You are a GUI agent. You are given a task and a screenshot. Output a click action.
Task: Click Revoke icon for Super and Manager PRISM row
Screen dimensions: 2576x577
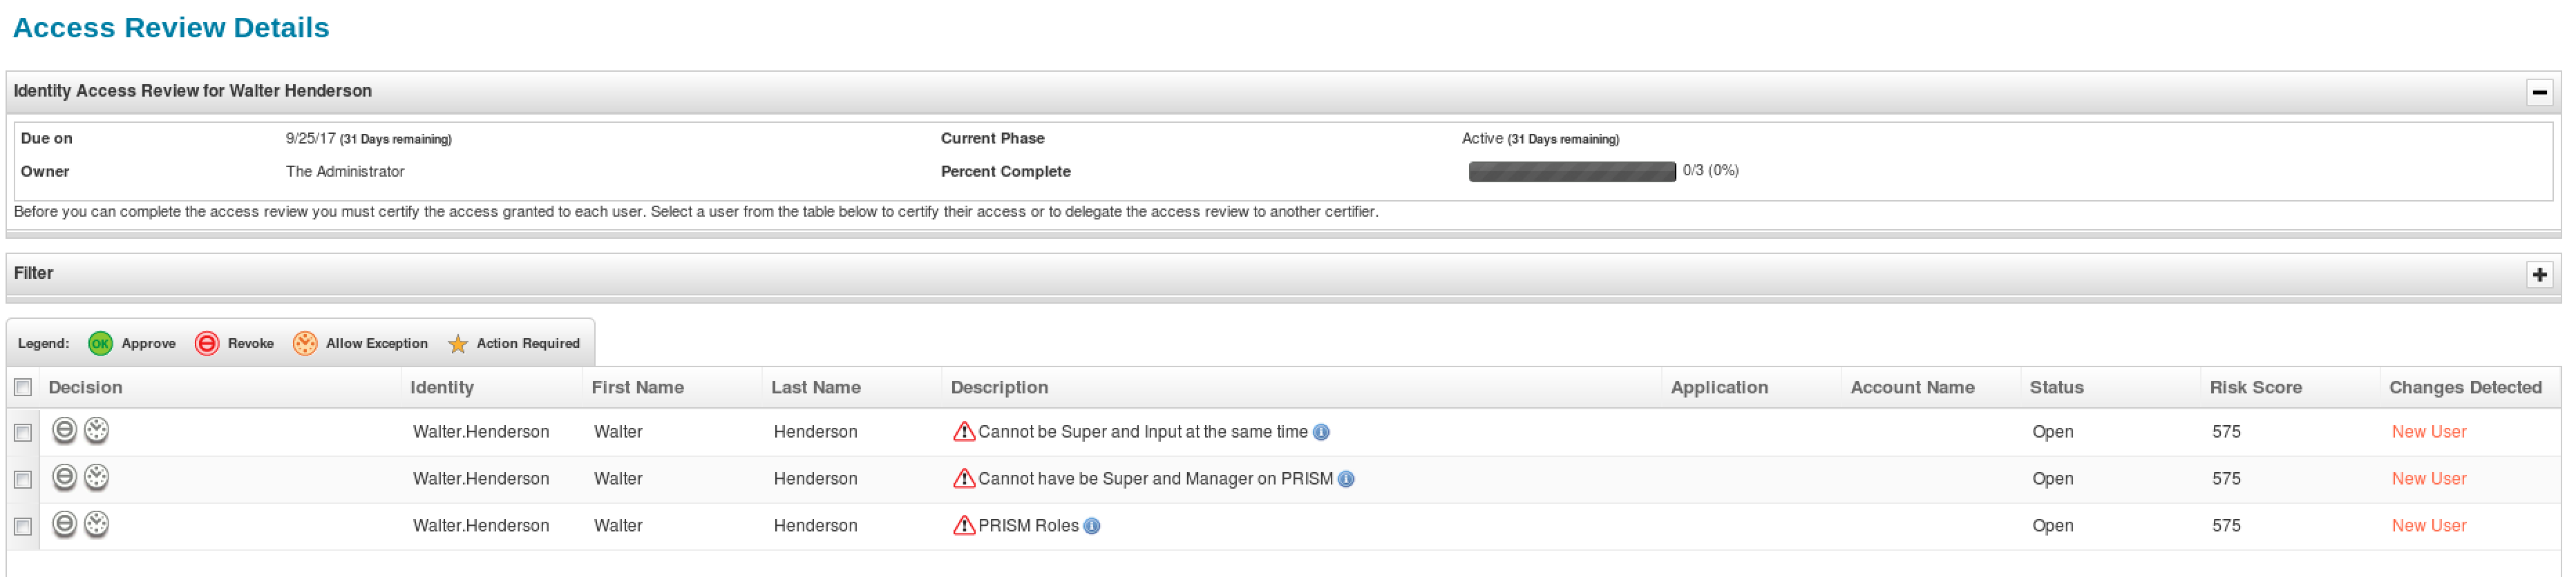(64, 477)
